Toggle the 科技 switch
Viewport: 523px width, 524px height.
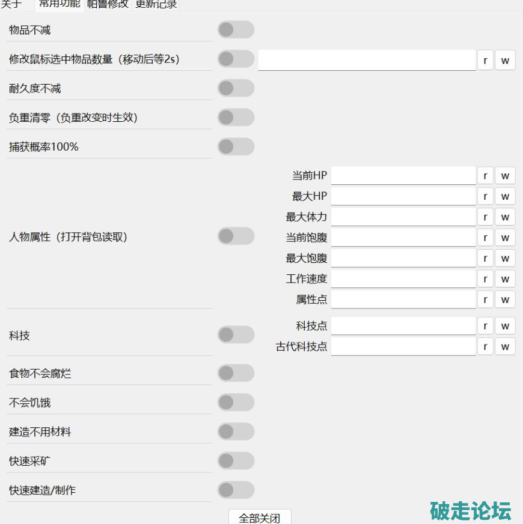[236, 335]
